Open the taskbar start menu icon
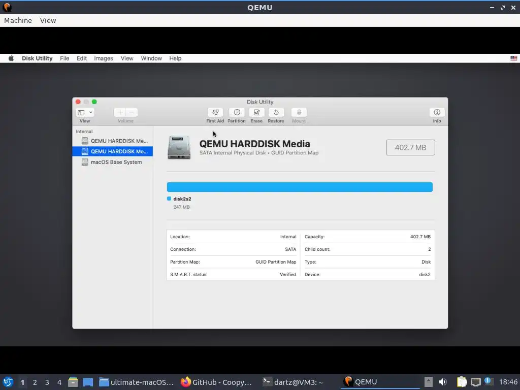The width and height of the screenshot is (520, 390). coord(8,382)
